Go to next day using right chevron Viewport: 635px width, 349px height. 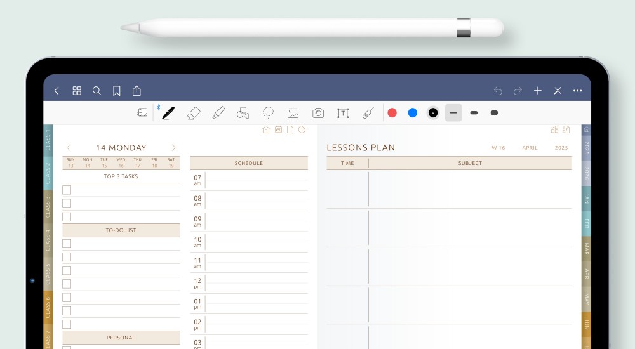pyautogui.click(x=173, y=148)
